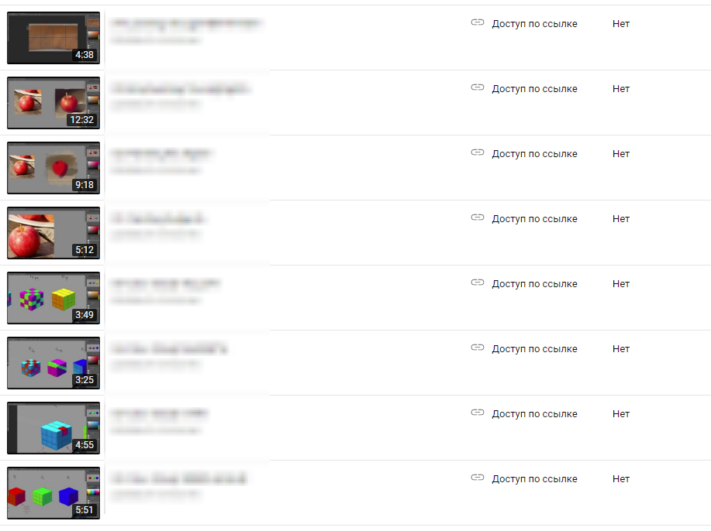Open the large apple thumbnail 5:12

click(x=53, y=233)
